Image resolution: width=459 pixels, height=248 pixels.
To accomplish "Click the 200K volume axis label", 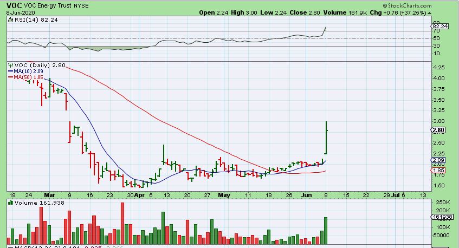I will coord(443,211).
